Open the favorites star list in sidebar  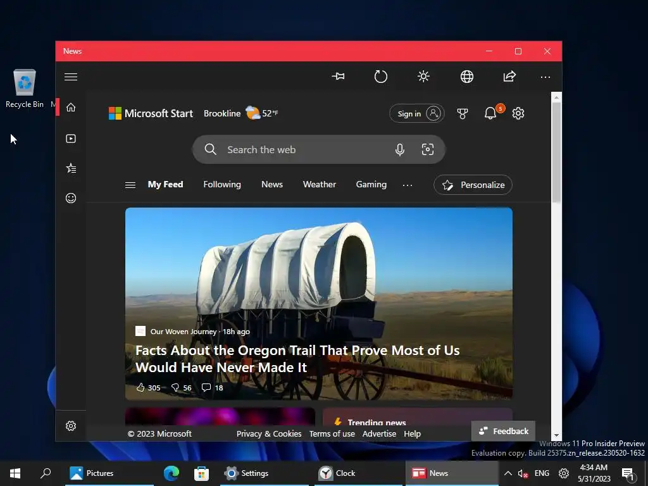tap(71, 168)
